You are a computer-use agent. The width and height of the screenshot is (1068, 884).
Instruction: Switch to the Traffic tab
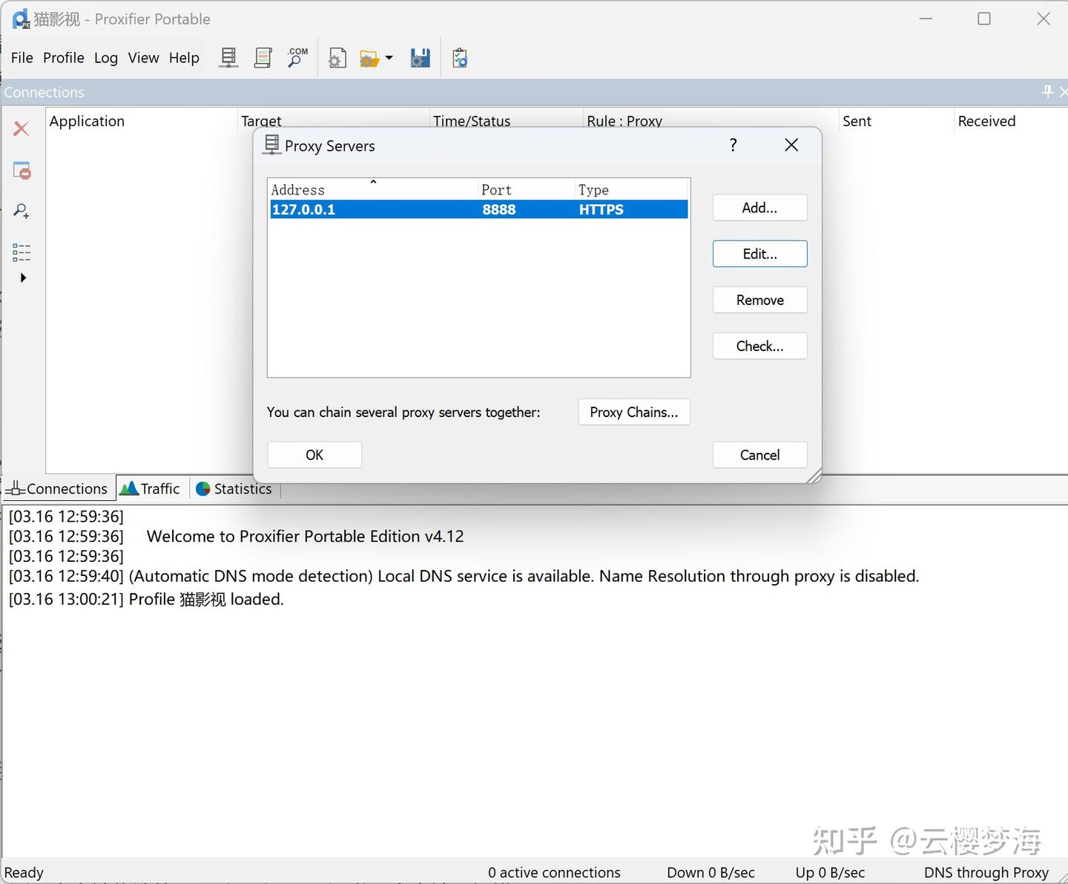(151, 488)
